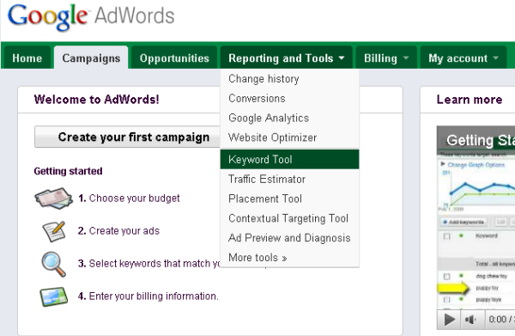Open the Choose your budget link
This screenshot has height=336, width=515.
coord(135,199)
